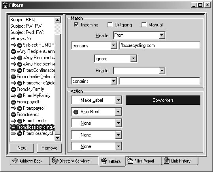Image resolution: width=213 pixels, height=172 pixels.
Task: Open the Header dropdown showing From:
Action: click(139, 35)
